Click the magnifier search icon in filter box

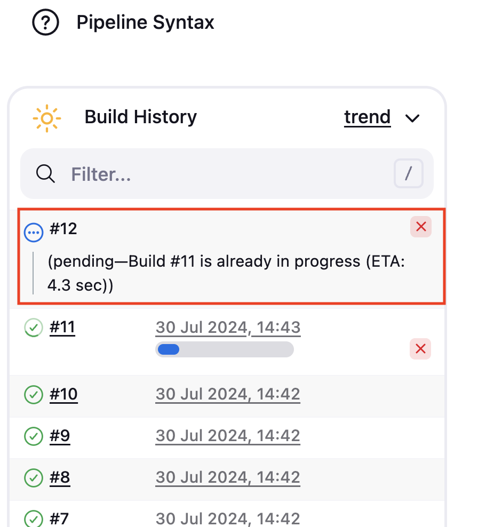45,174
